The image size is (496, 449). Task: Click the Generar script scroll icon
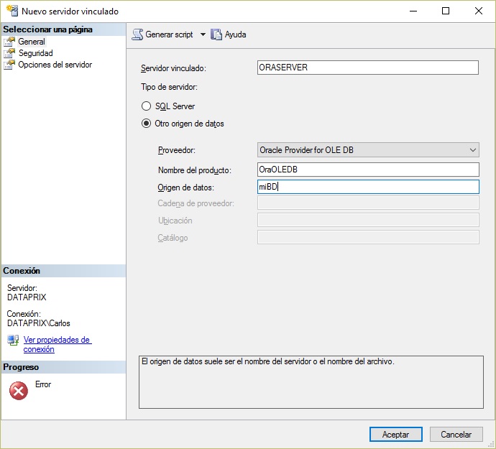pyautogui.click(x=137, y=34)
